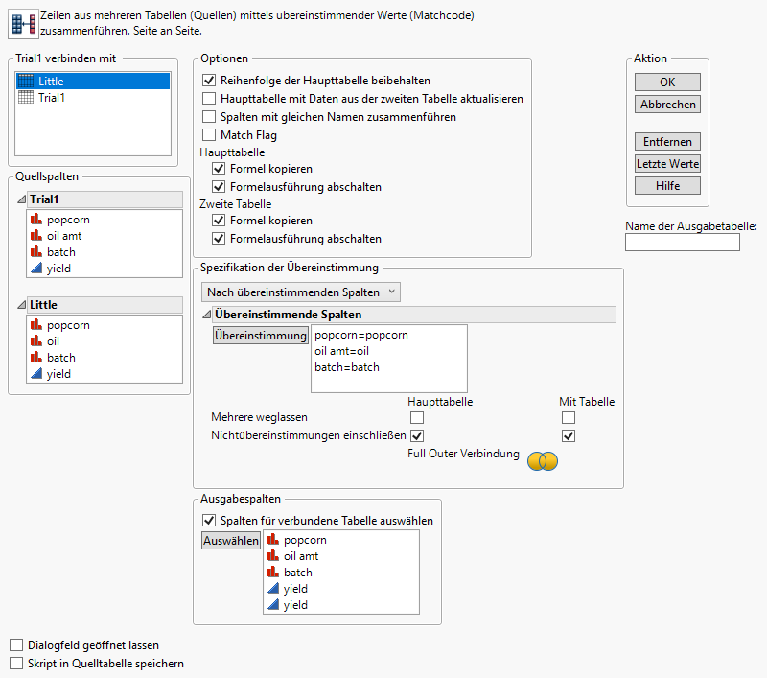Select popcorn label in Trial1 columns

point(68,220)
